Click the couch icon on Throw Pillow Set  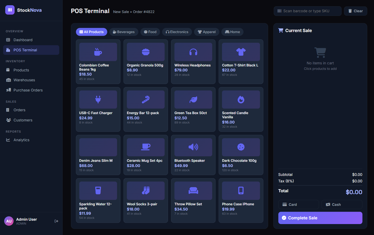[193, 191]
